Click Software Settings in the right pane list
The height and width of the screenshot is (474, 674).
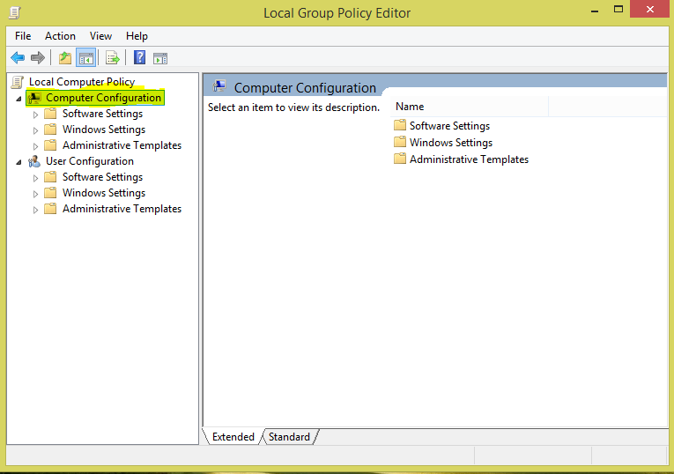(449, 125)
